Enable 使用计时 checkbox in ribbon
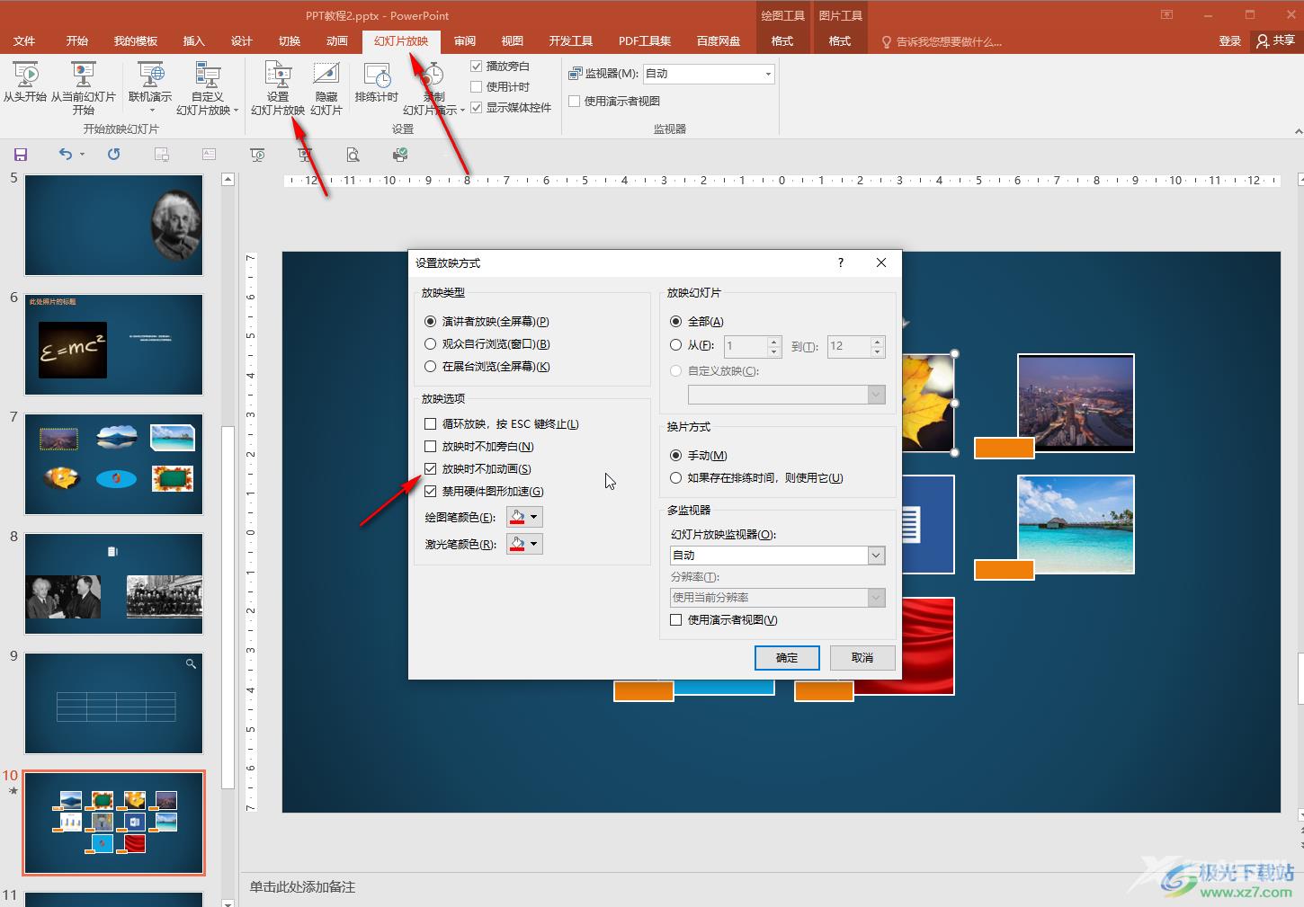The width and height of the screenshot is (1304, 907). [477, 86]
